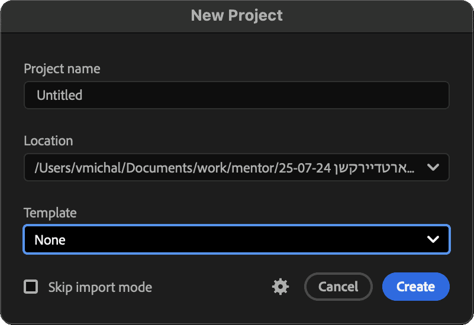Screen dimensions: 474x325
Task: Click the Project name label
Action: (62, 69)
